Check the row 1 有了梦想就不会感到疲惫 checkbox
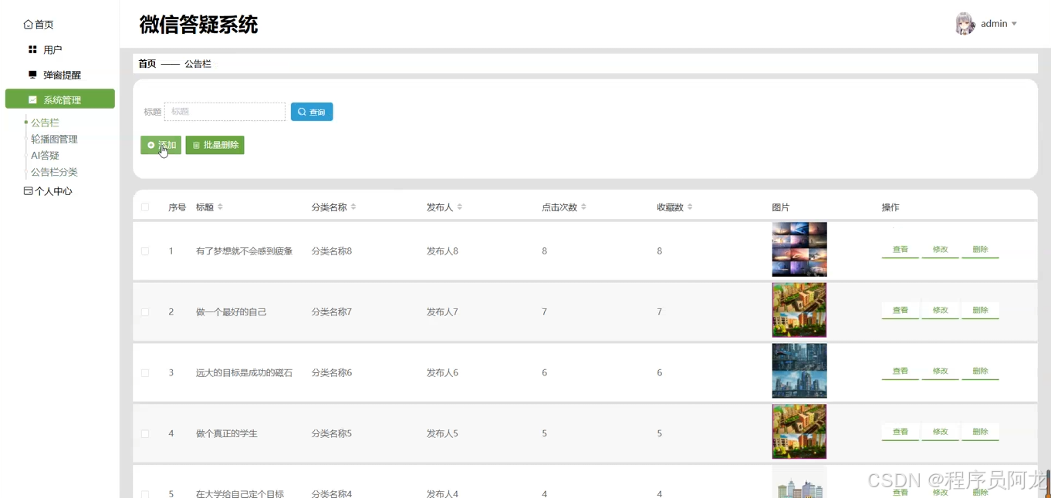This screenshot has height=498, width=1051. [x=145, y=251]
